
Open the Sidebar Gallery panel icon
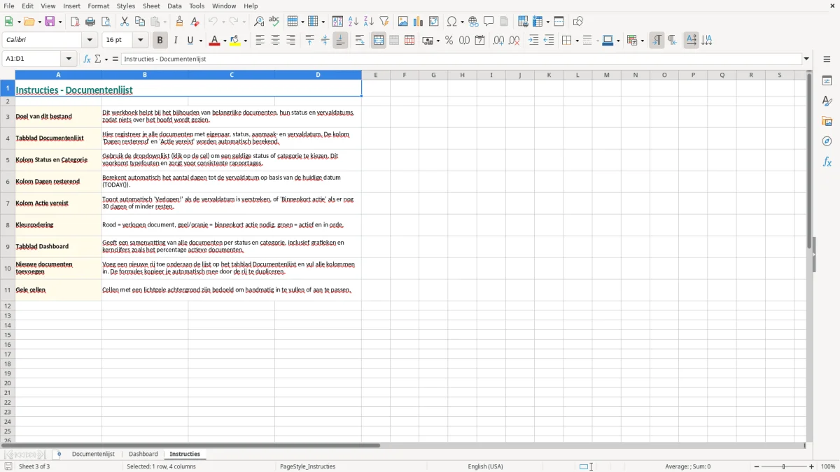point(827,122)
